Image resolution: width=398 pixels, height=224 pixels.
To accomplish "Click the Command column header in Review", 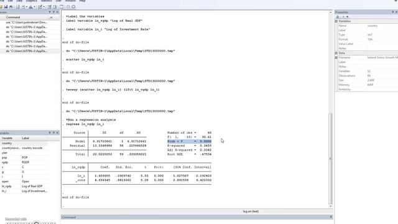I will 13,17.
